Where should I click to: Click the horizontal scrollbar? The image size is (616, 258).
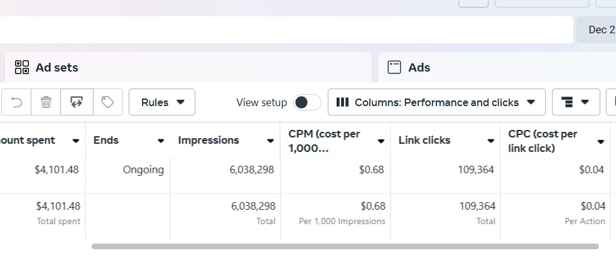point(345,247)
